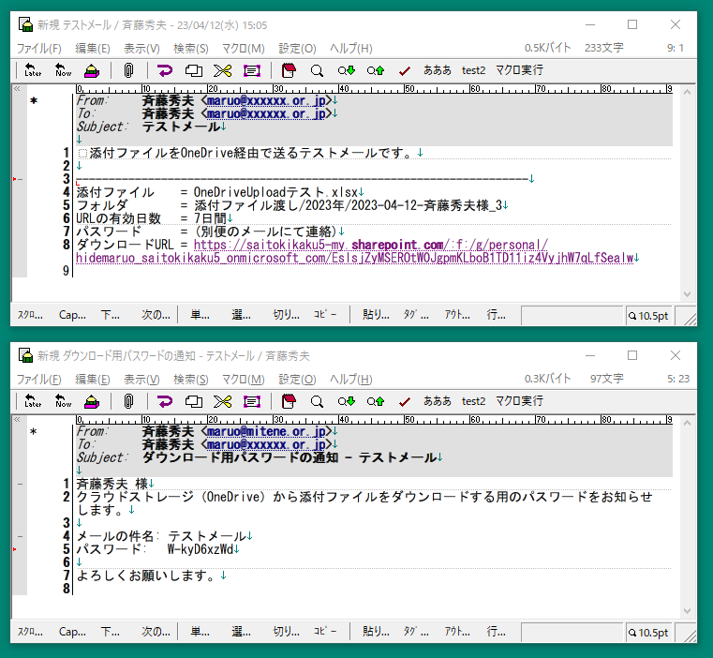Click the Subject field of the password notification mail
Image resolution: width=713 pixels, height=658 pixels.
[289, 457]
